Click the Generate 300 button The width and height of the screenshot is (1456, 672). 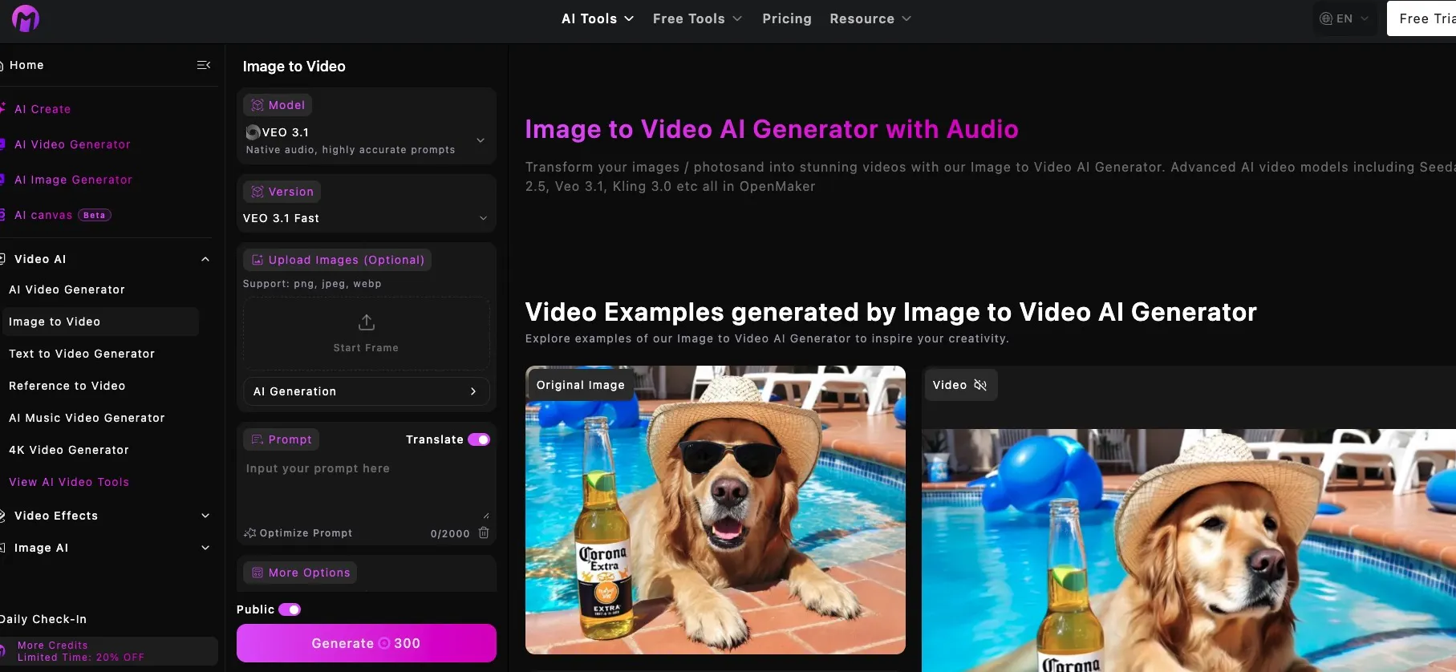coord(367,643)
